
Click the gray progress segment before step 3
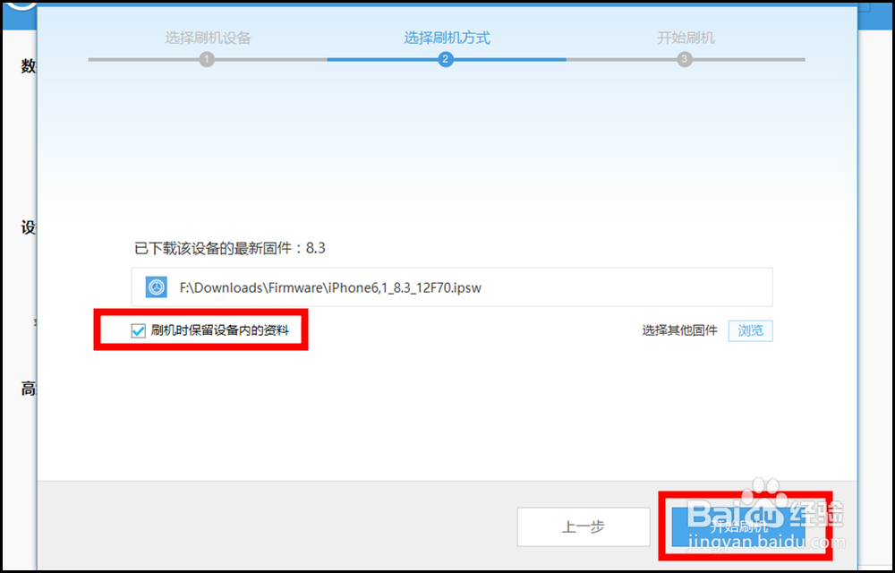(622, 59)
